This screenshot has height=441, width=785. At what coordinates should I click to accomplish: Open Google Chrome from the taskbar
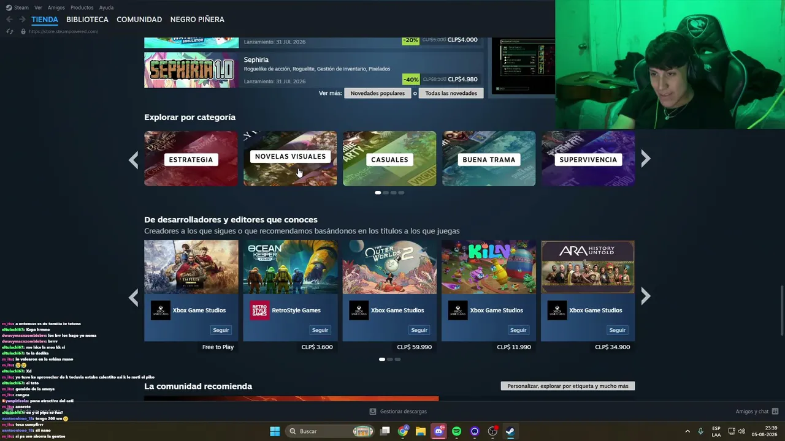(403, 431)
